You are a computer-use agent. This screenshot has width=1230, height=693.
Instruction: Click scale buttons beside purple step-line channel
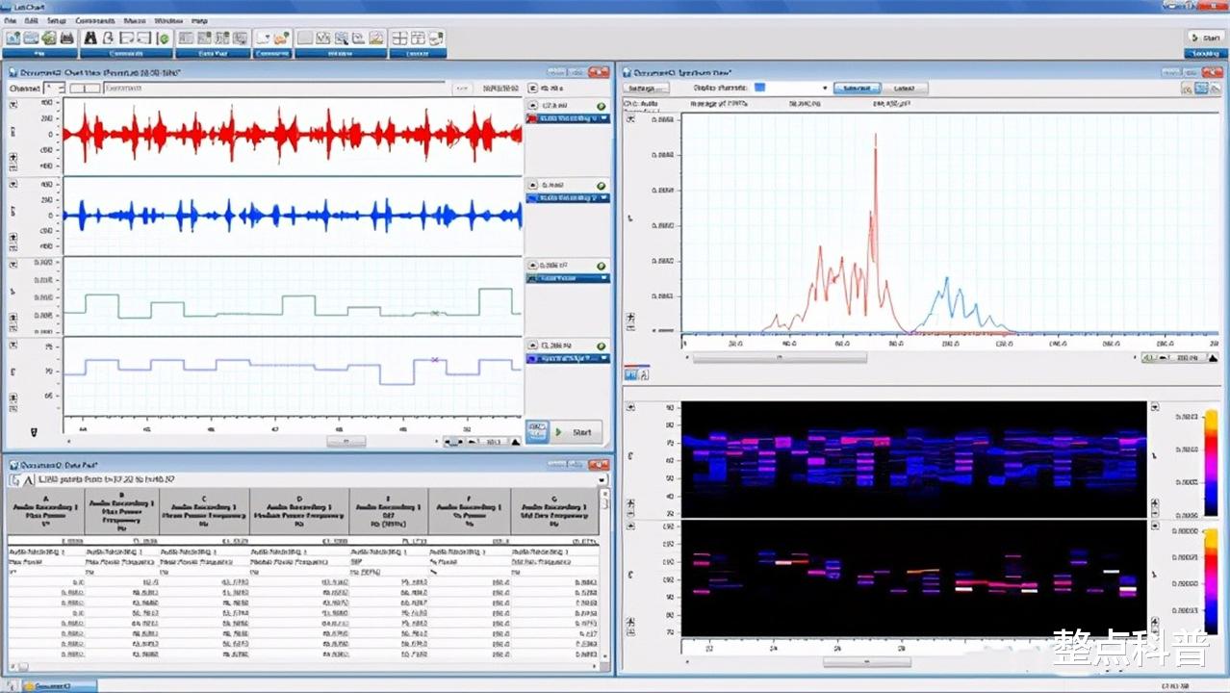(x=13, y=400)
